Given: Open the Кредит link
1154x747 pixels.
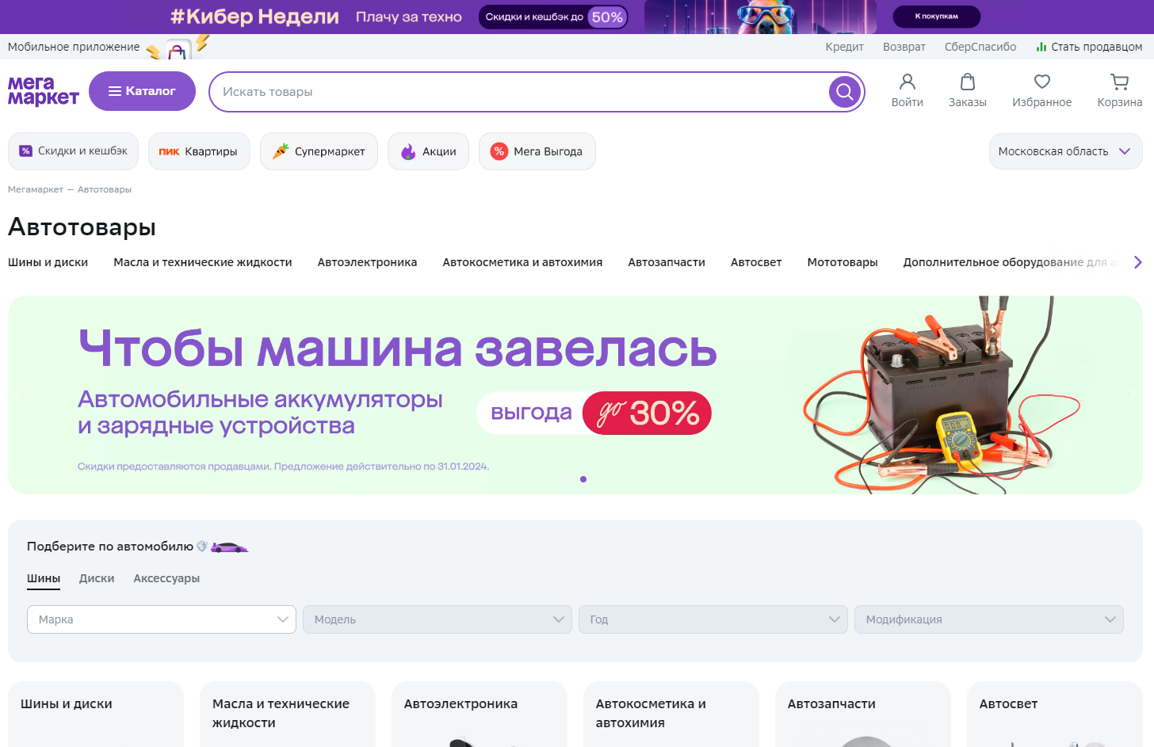Looking at the screenshot, I should click(x=845, y=47).
